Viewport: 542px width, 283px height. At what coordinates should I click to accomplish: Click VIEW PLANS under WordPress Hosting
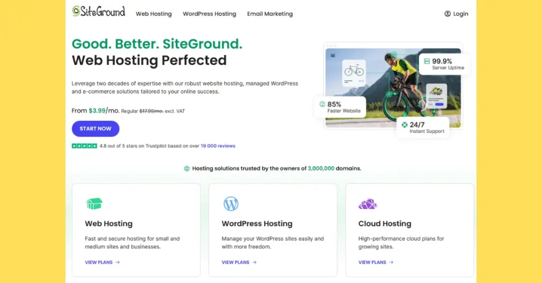(239, 262)
